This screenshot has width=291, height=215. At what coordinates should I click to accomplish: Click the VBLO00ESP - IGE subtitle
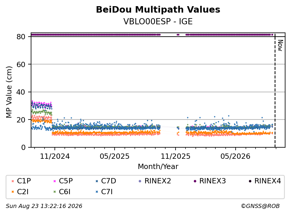[x=158, y=21]
